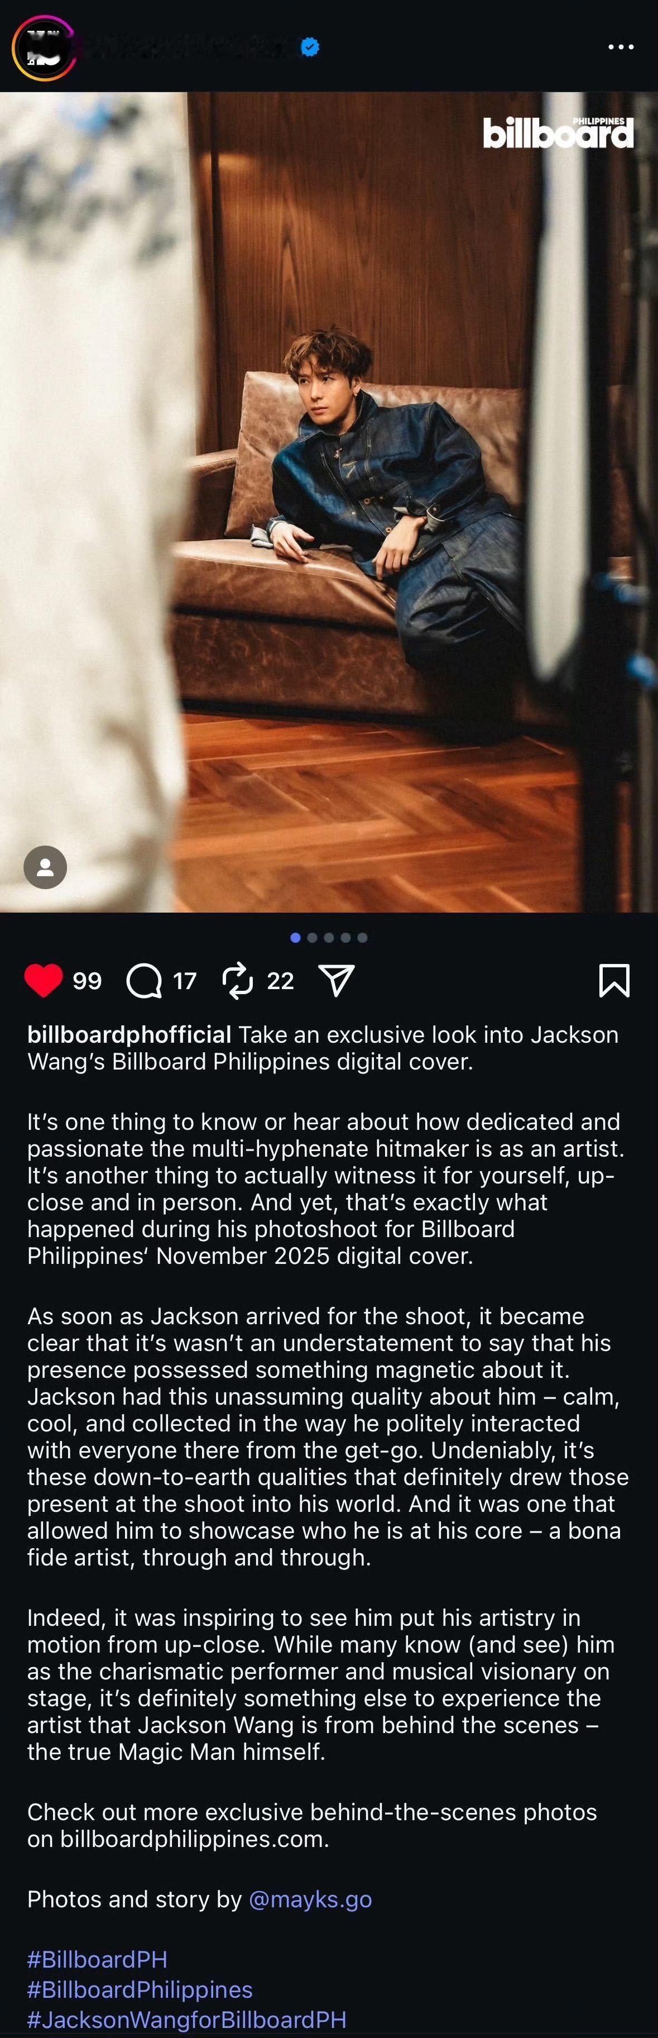Open the billboardphofficial profile from the caption
The image size is (658, 2038).
click(x=129, y=1034)
